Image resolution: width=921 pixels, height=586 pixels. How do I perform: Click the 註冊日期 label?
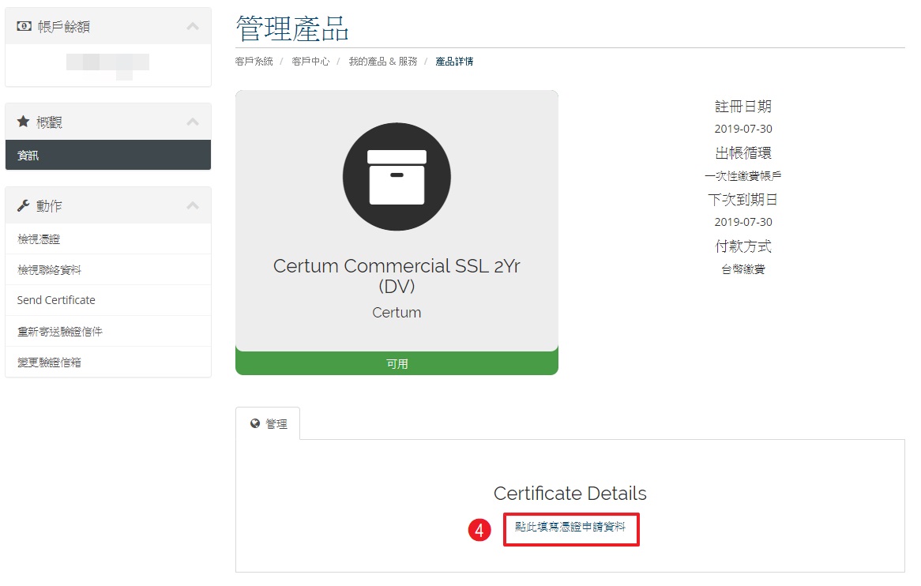click(743, 107)
